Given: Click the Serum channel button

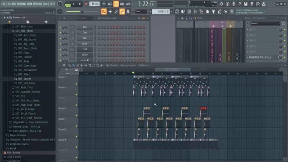Looking at the screenshot, I should coord(85,55).
